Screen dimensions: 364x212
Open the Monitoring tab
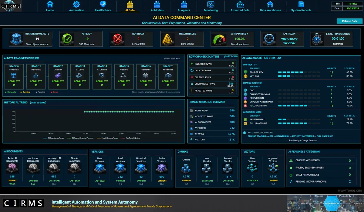coord(211,6)
